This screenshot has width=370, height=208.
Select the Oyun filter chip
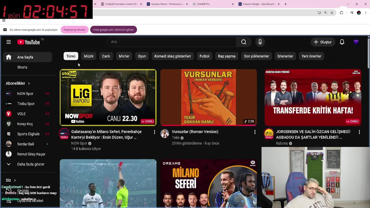[x=142, y=56]
